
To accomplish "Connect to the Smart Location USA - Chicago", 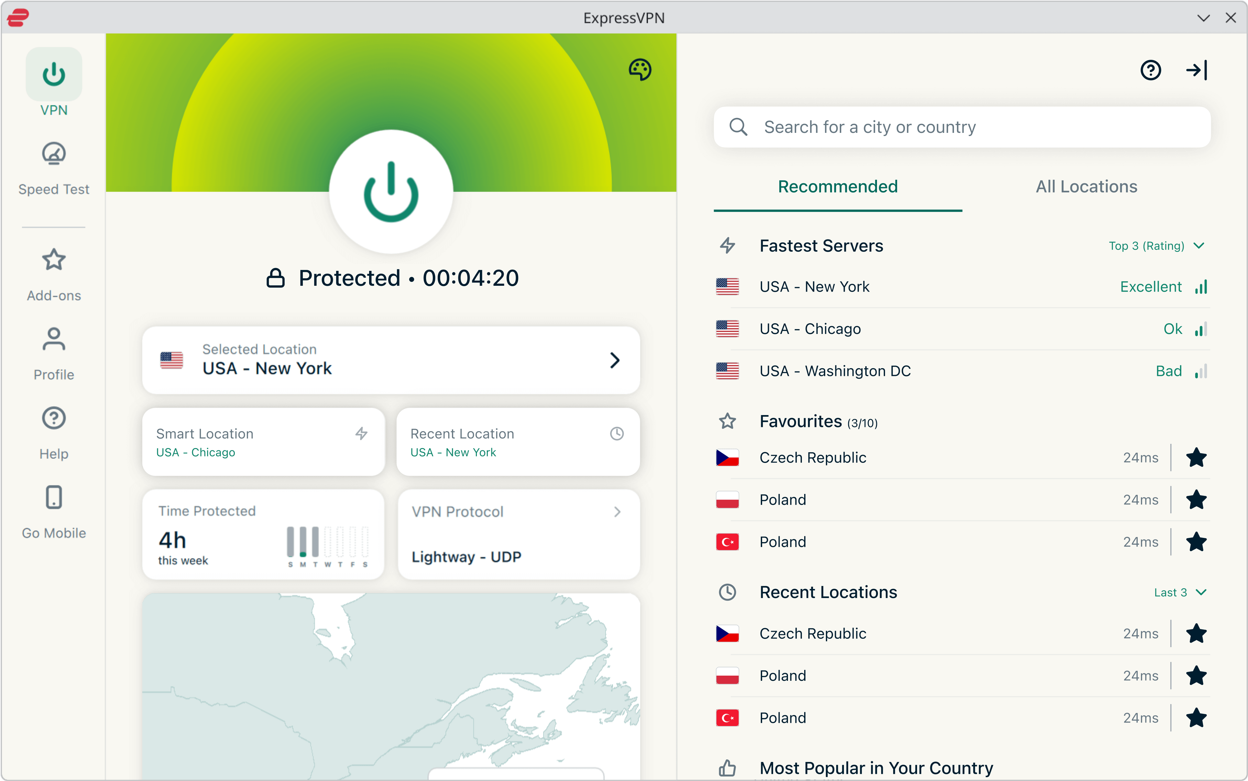I will point(264,442).
